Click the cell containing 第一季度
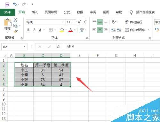The width and height of the screenshot is (160, 122). pyautogui.click(x=43, y=65)
